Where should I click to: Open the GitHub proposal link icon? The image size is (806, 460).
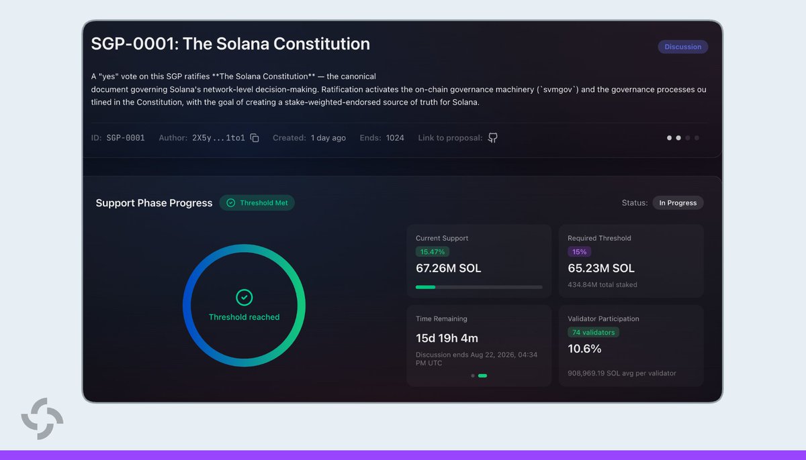coord(493,137)
